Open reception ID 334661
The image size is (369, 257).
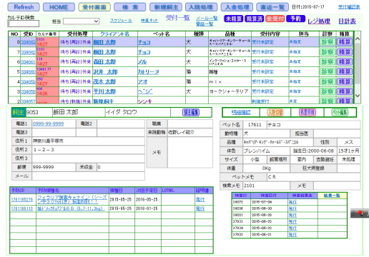coord(28,62)
